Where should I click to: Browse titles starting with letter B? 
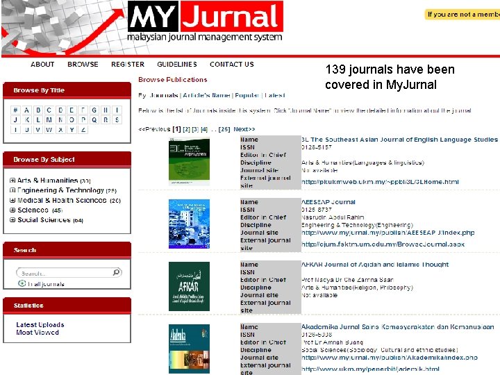click(x=38, y=110)
